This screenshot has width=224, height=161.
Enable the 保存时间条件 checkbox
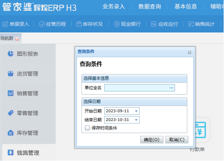point(87,128)
